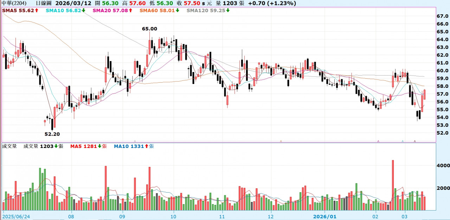The image size is (450, 220).
Task: Select the SMA20 57.08 legend label
Action: [110, 11]
